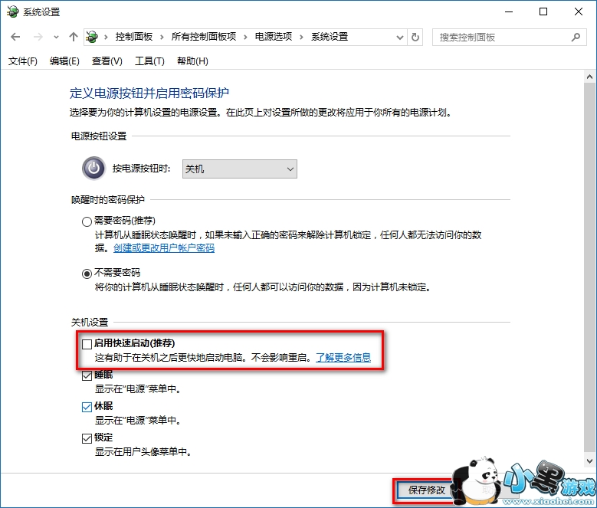Image resolution: width=597 pixels, height=508 pixels.
Task: Go up one level with up arrow
Action: point(74,37)
